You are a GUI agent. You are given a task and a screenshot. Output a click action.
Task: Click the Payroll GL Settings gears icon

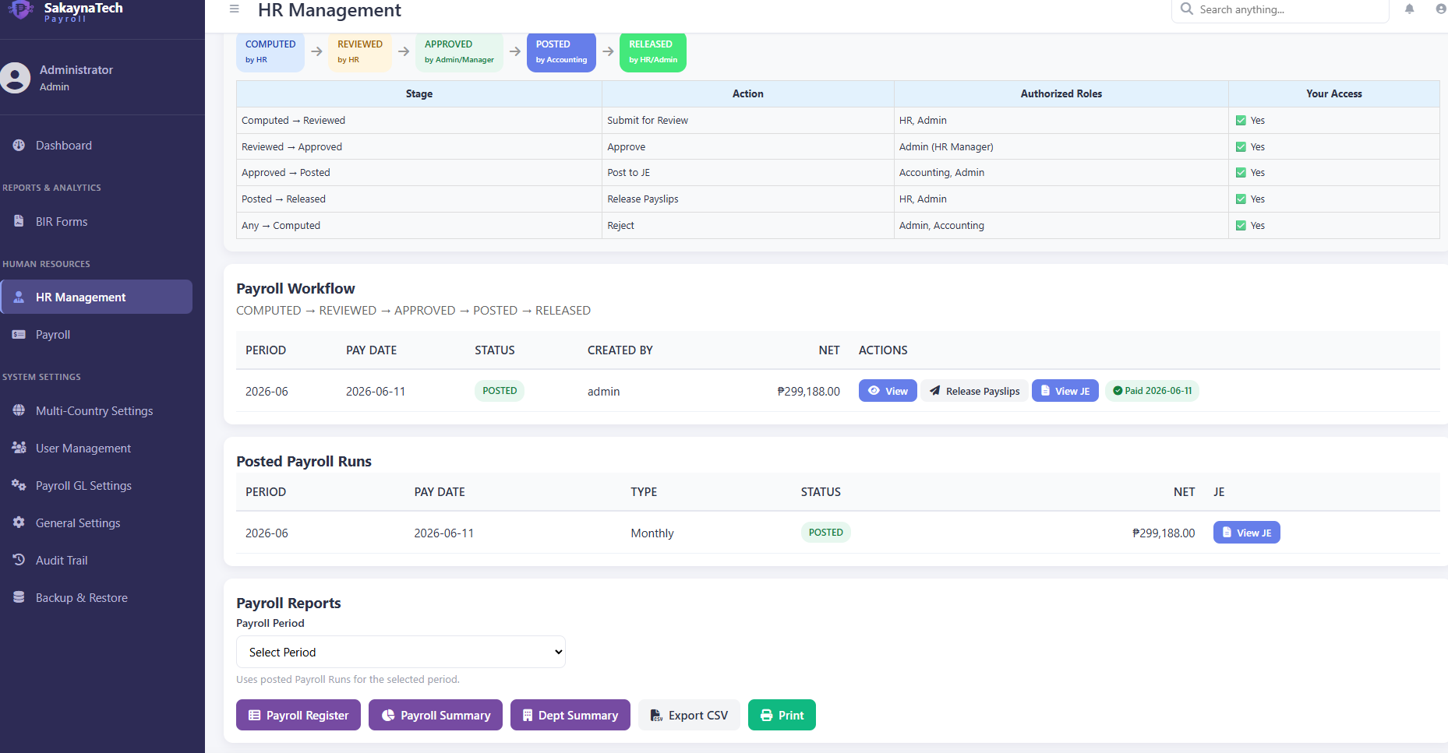click(19, 485)
